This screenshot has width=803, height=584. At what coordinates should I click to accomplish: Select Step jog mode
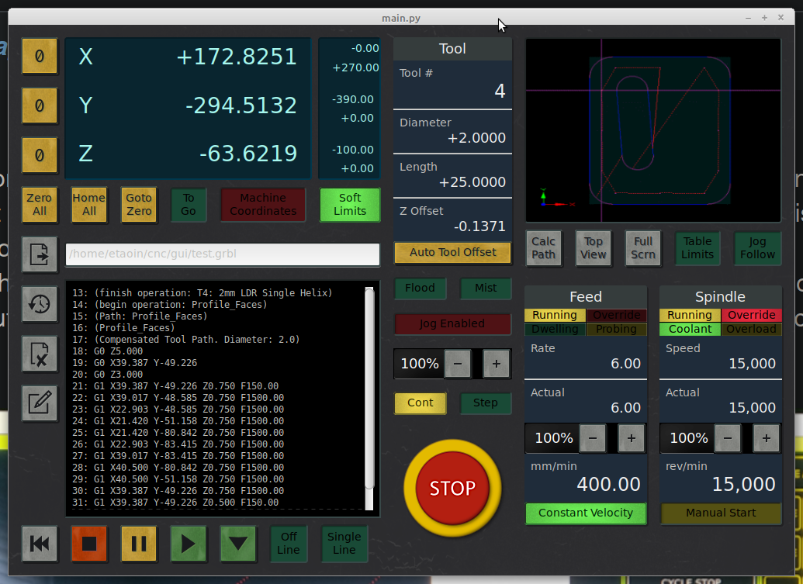(x=486, y=403)
